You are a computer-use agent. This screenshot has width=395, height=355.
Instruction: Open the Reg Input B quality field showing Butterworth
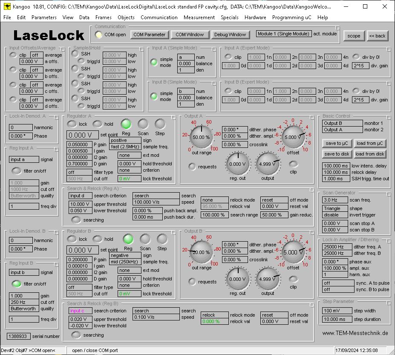[23, 309]
